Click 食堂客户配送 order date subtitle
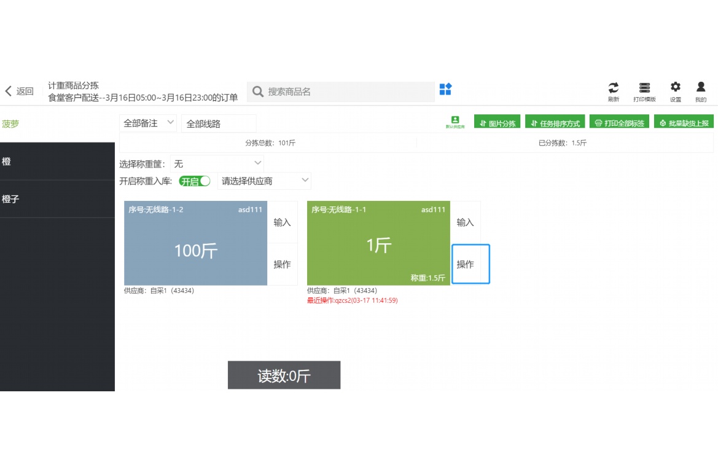Viewport: 718px width, 473px height. pyautogui.click(x=143, y=98)
